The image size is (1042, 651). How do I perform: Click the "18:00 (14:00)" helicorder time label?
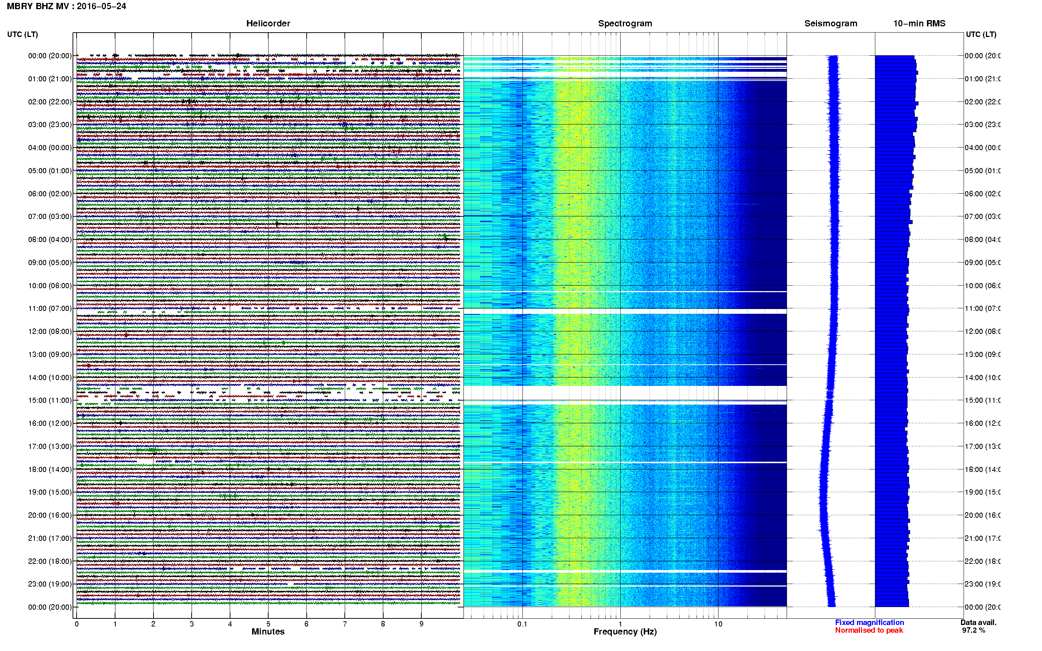pyautogui.click(x=50, y=469)
